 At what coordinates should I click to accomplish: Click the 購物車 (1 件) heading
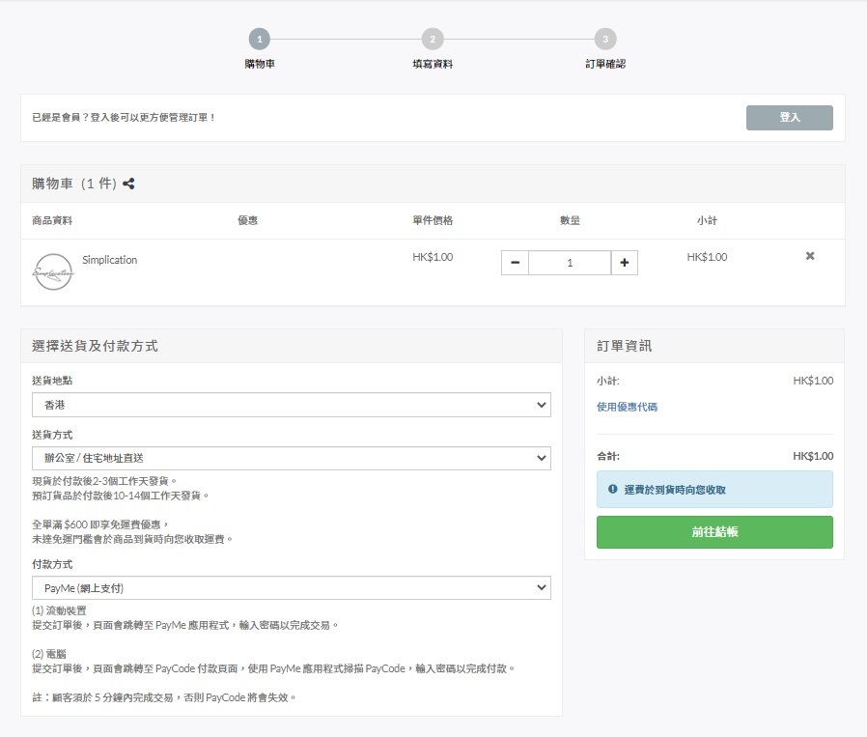[x=74, y=184]
